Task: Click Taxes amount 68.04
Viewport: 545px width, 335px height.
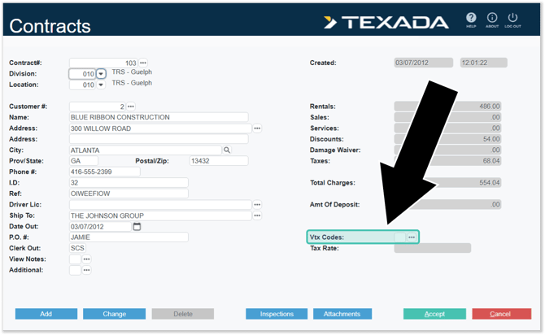Action: coord(447,161)
